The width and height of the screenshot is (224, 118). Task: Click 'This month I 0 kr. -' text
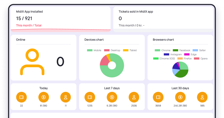point(132,26)
